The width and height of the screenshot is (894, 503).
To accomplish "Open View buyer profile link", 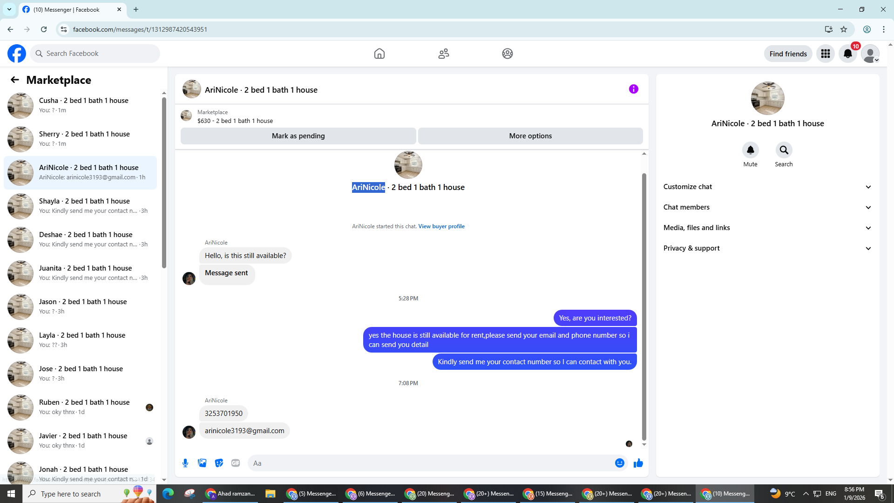I will pyautogui.click(x=441, y=226).
